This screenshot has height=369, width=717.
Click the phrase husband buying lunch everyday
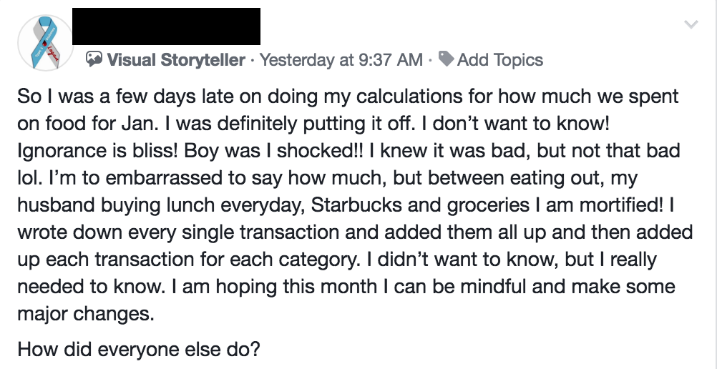(162, 205)
